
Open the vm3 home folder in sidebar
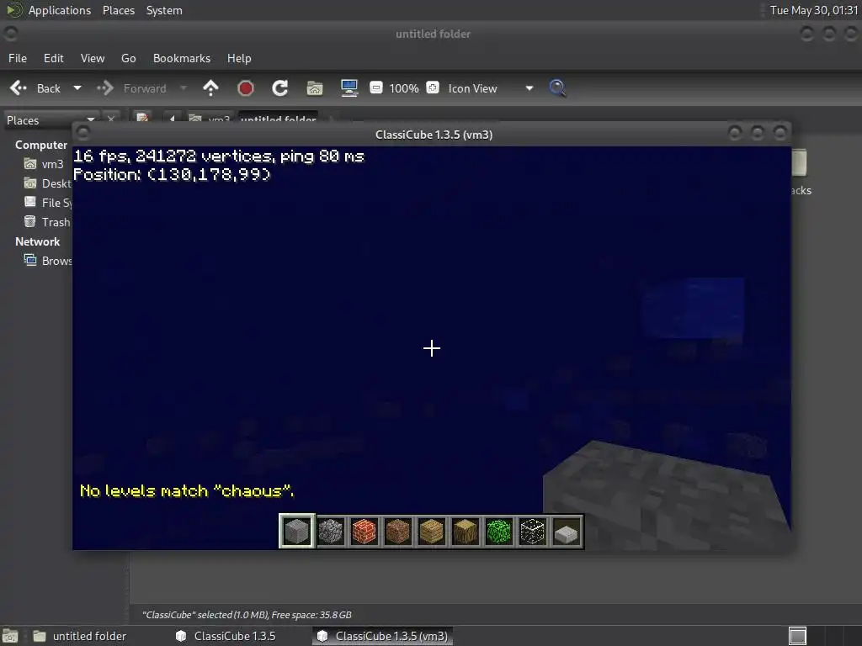coord(44,164)
